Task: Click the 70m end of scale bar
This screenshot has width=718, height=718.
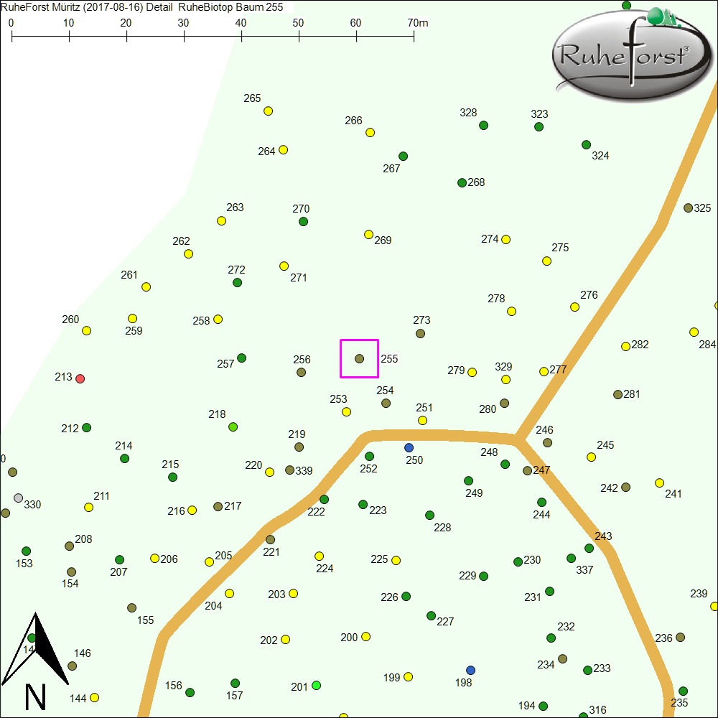Action: (414, 34)
